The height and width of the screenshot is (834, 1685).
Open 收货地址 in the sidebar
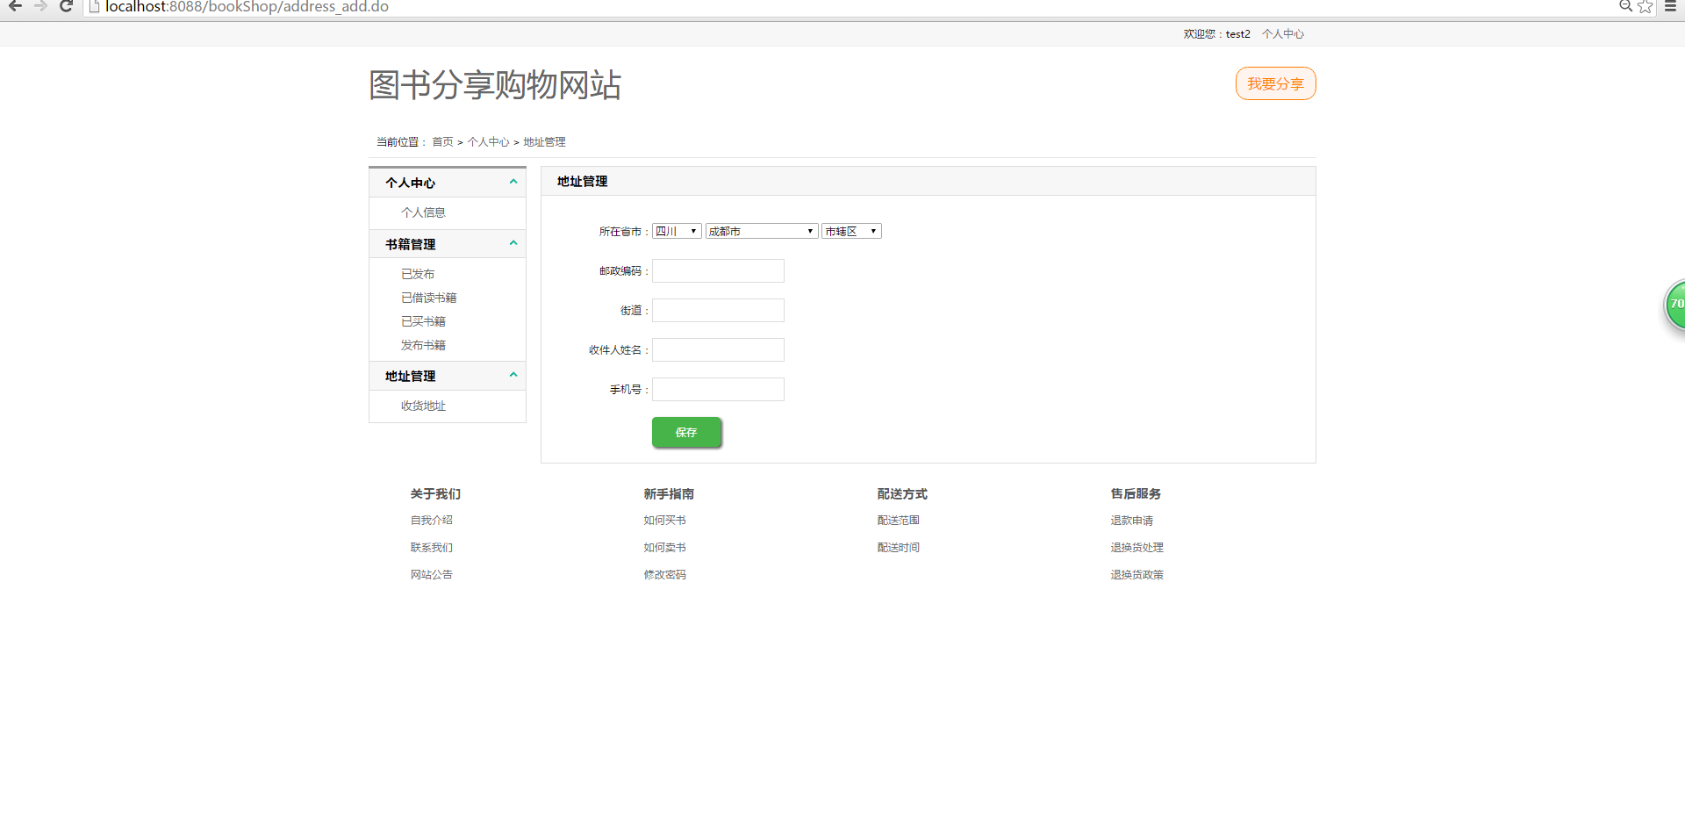point(423,406)
